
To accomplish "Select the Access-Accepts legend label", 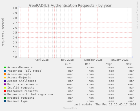I will [x=19, y=74].
